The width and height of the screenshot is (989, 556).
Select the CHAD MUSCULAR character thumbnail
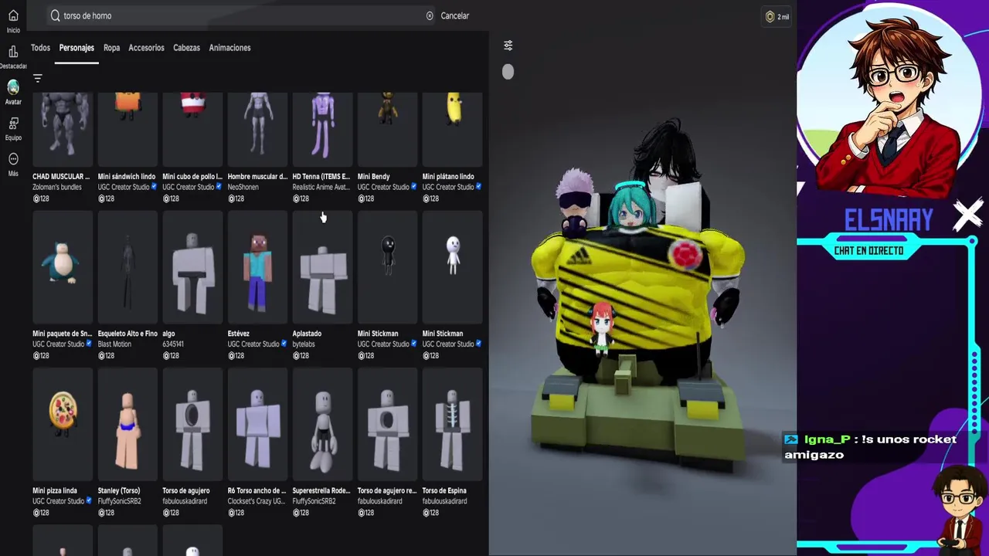pos(63,129)
